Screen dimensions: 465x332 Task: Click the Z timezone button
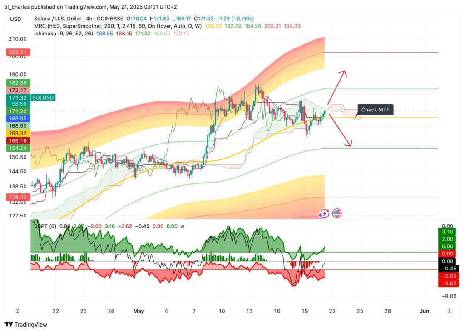18,311
